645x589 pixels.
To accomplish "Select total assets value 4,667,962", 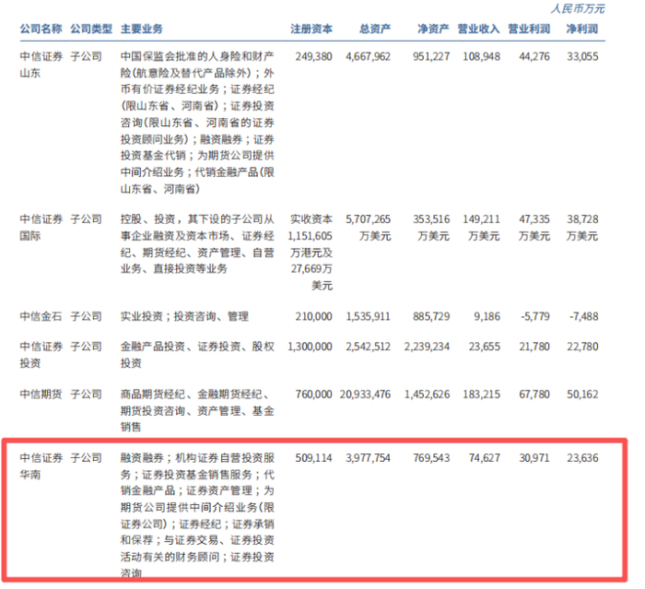I will 368,56.
